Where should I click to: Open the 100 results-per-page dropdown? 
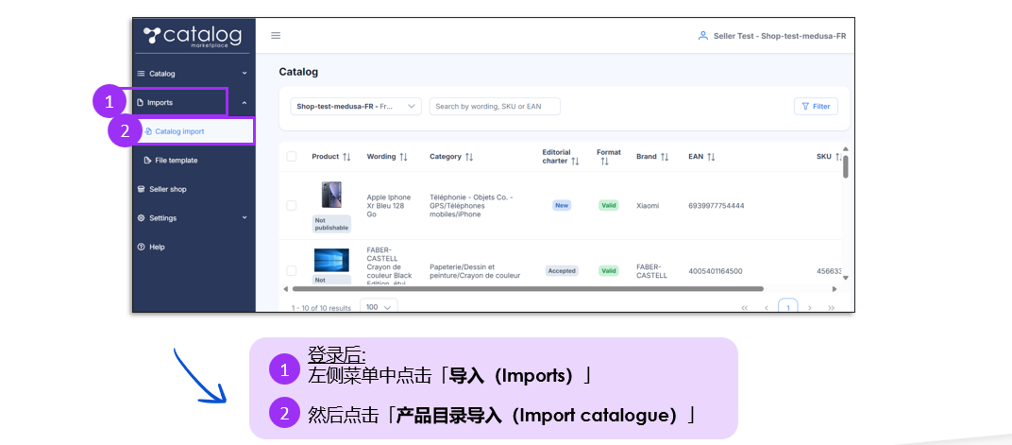[x=379, y=307]
